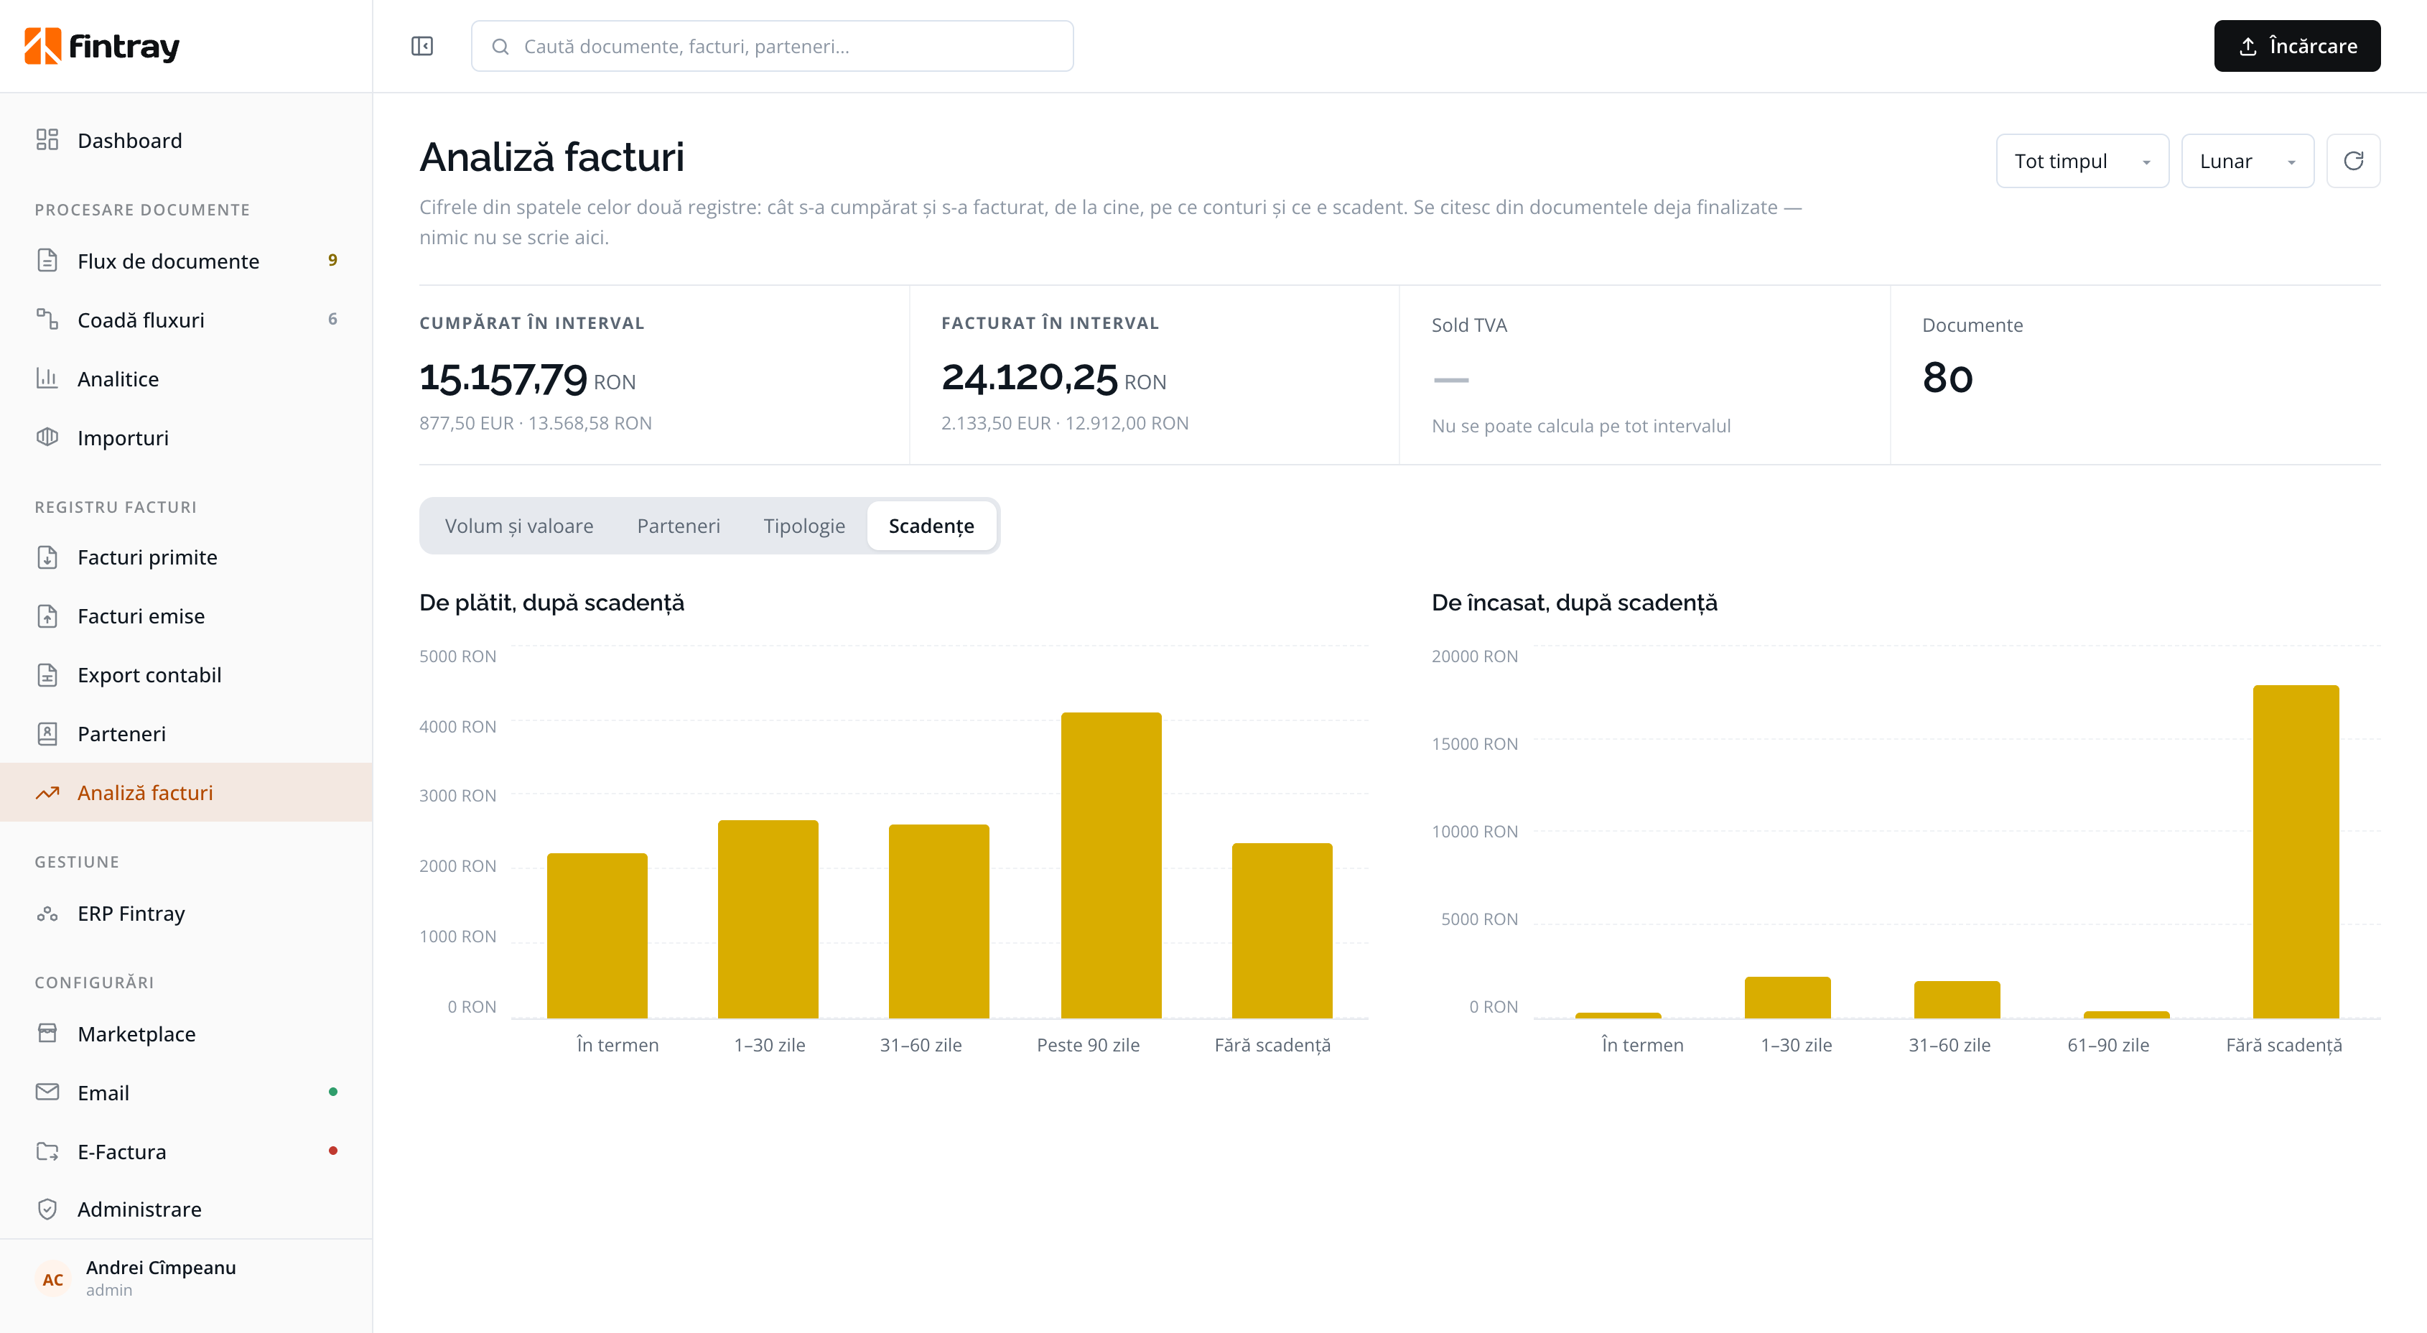Image resolution: width=2427 pixels, height=1333 pixels.
Task: Click the Parteneri contact icon in sidebar
Action: tap(47, 734)
